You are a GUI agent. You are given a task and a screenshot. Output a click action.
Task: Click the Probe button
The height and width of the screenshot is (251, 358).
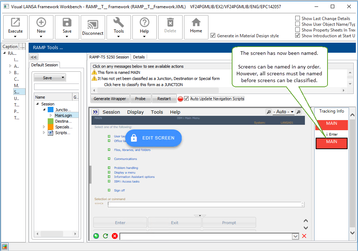(140, 99)
